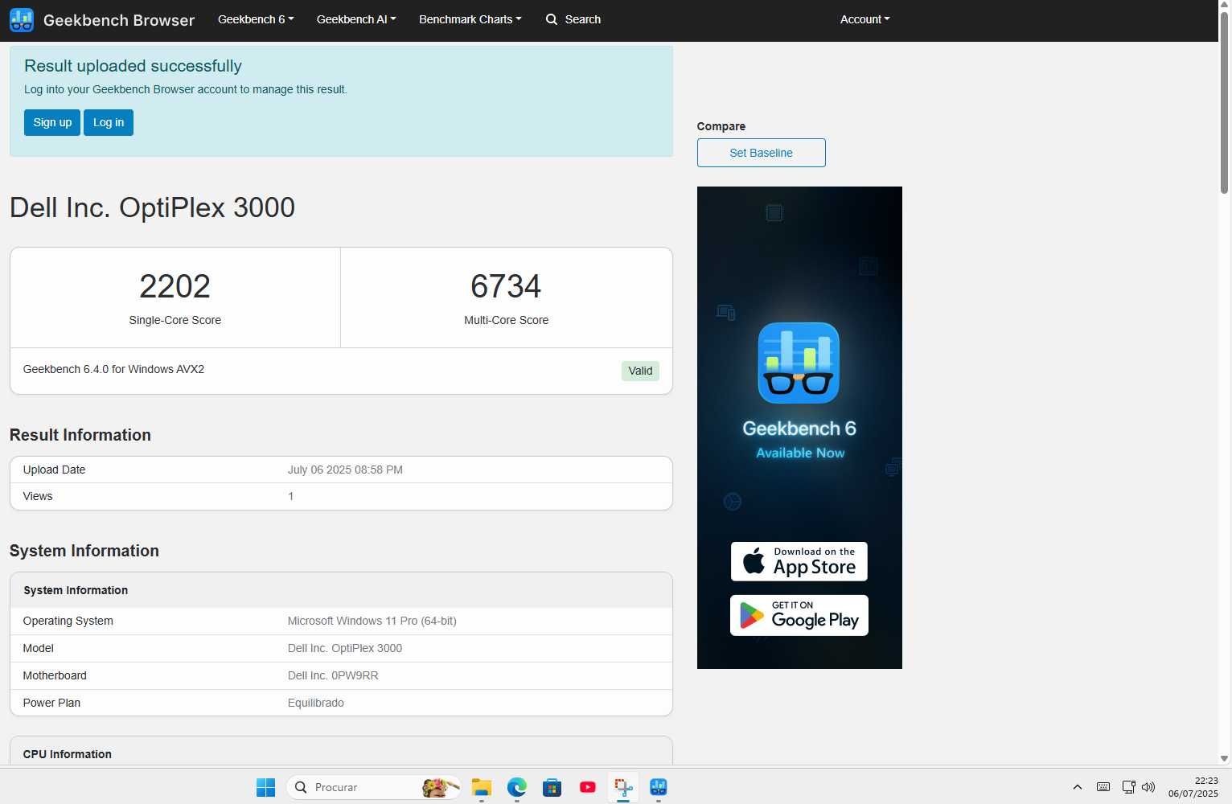Click the Power Plan value Equilibrado
1232x804 pixels.
coord(315,703)
